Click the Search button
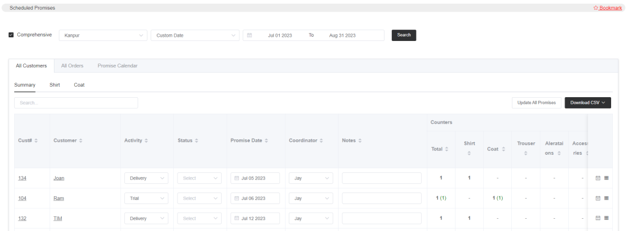Screen dimensions: 627x231 point(404,35)
